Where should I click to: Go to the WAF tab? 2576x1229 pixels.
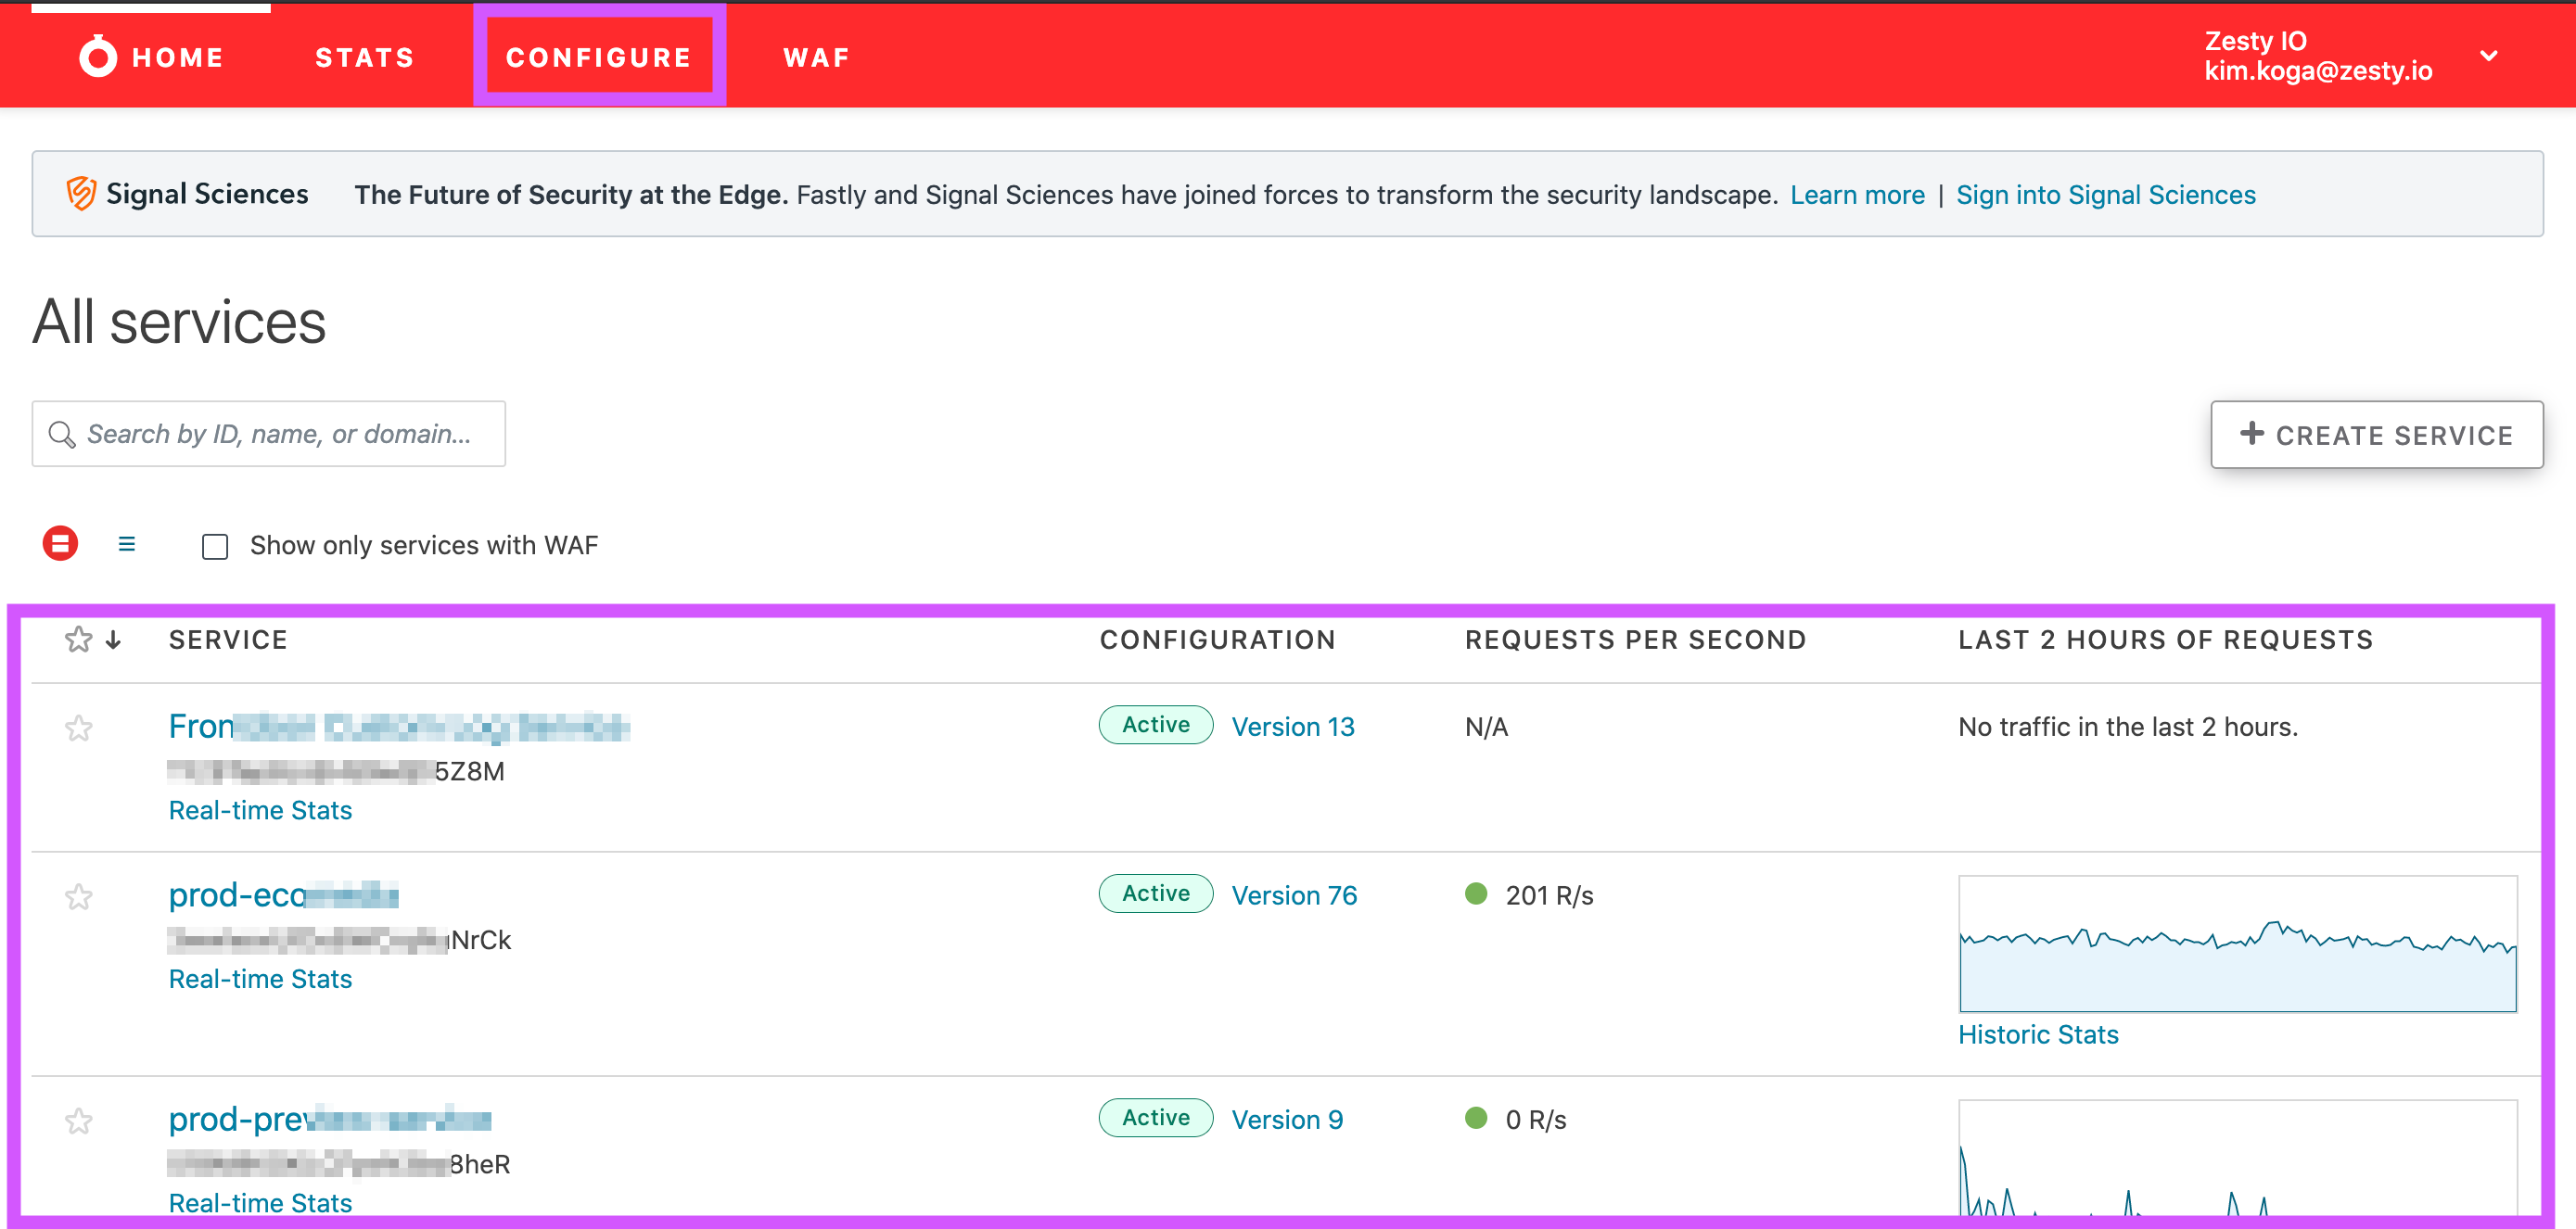817,57
